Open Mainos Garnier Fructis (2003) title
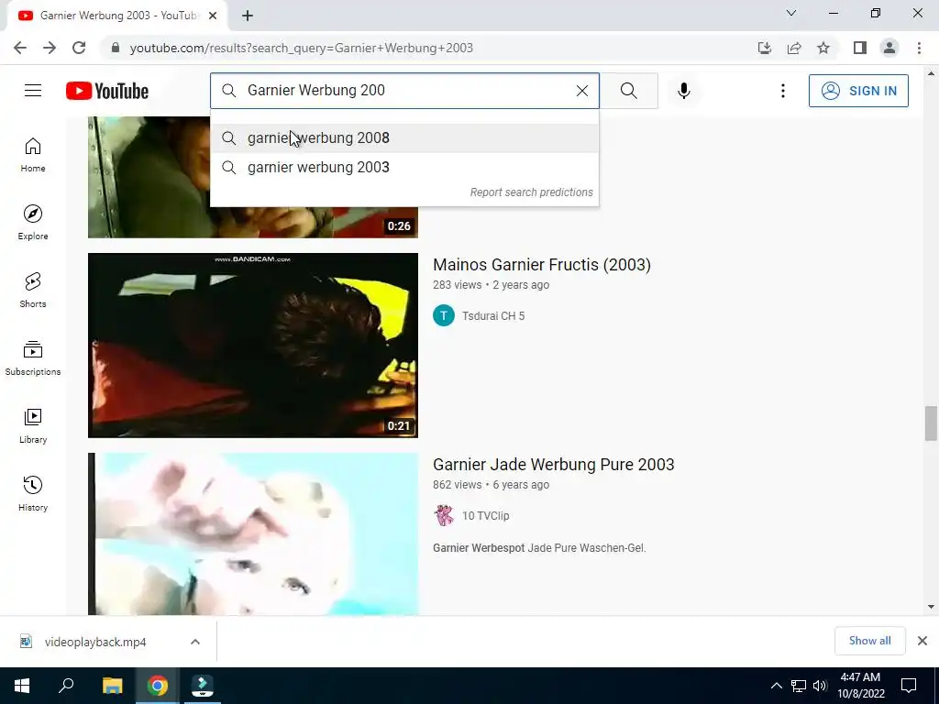 [541, 265]
